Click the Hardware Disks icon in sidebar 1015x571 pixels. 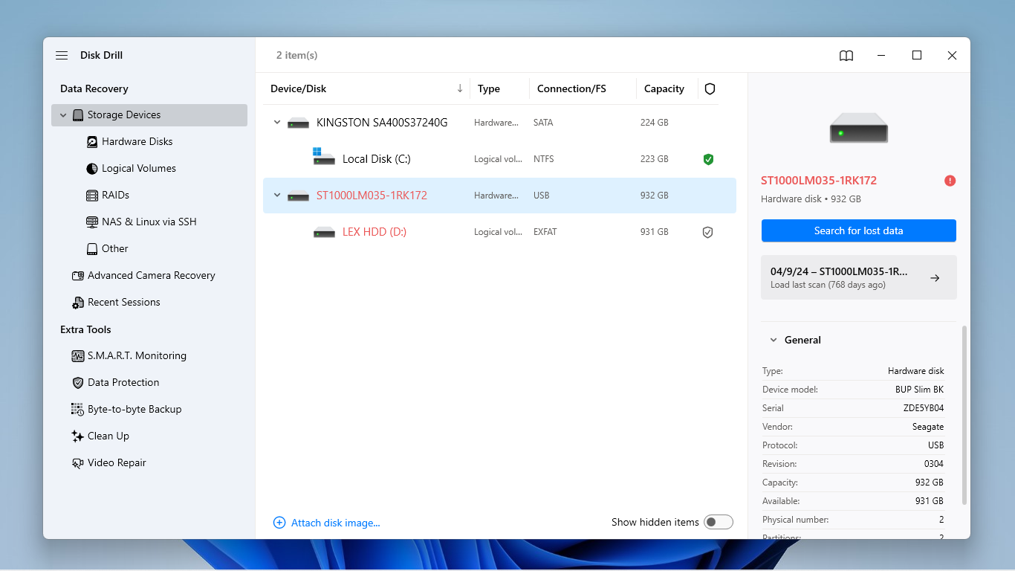(x=92, y=142)
